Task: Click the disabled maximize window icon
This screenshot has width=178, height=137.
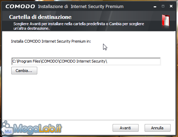Action: (163, 6)
